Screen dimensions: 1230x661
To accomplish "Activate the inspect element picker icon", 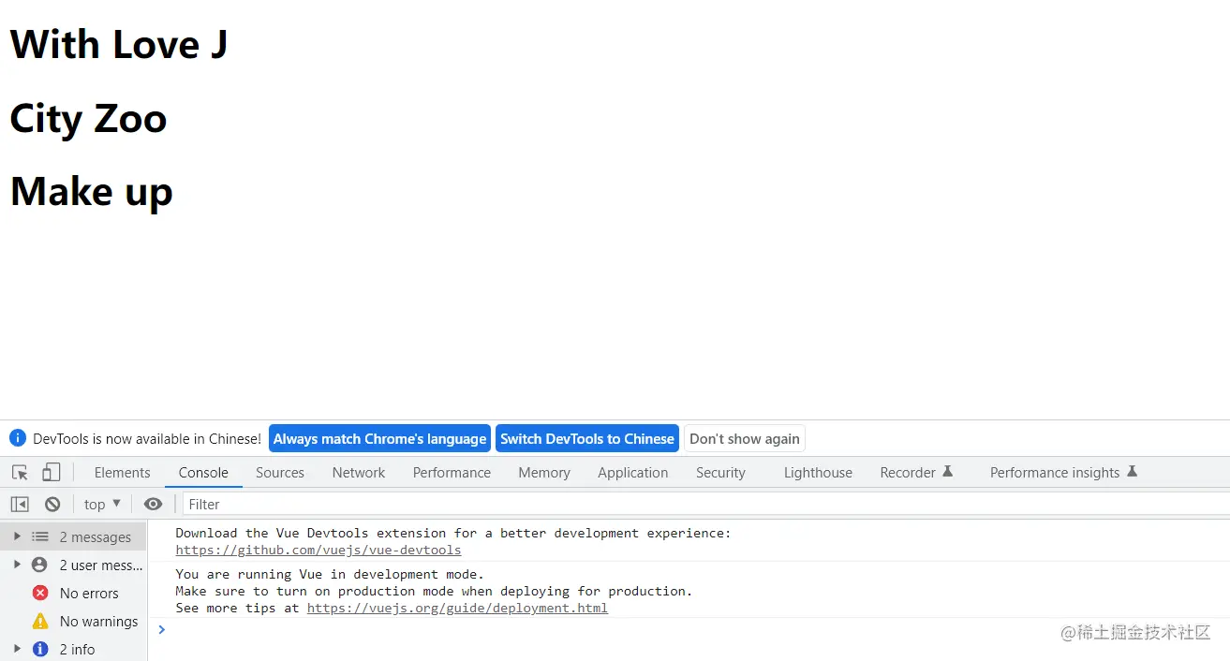I will (20, 473).
